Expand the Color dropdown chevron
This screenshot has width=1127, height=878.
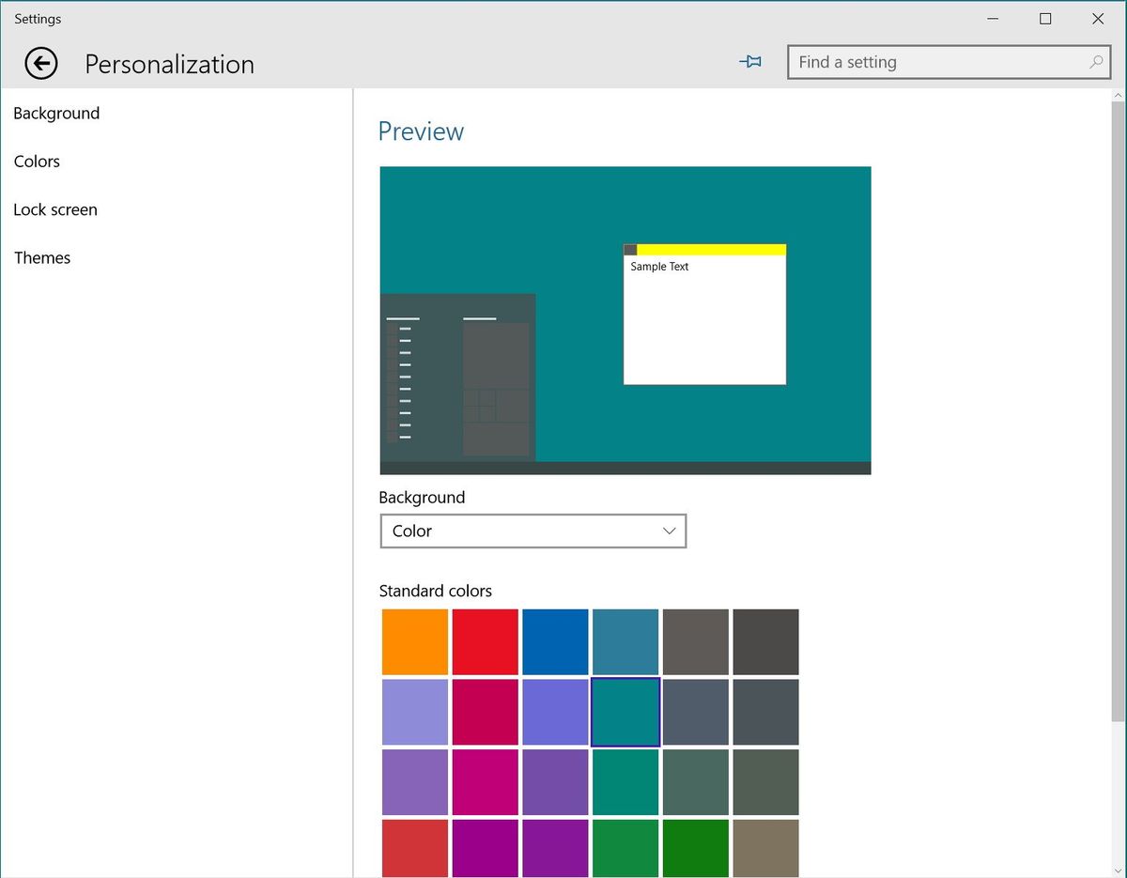pos(669,531)
